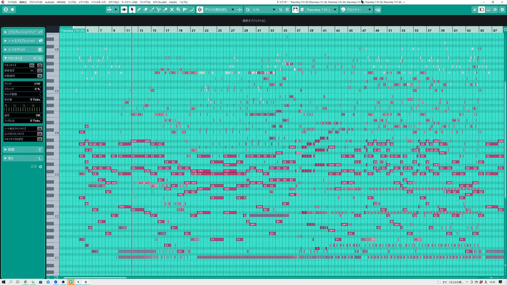Select the Zoom magnifier tool
Image resolution: width=507 pixels, height=285 pixels.
point(179,9)
